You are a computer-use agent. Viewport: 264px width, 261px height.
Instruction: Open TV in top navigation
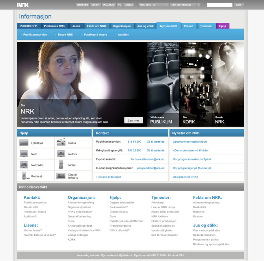click(x=119, y=5)
